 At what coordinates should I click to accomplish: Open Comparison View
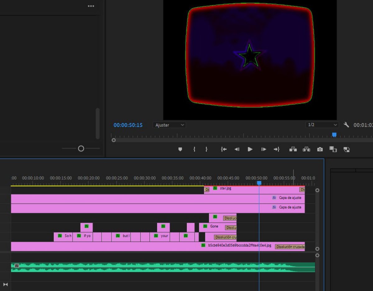[x=333, y=149]
